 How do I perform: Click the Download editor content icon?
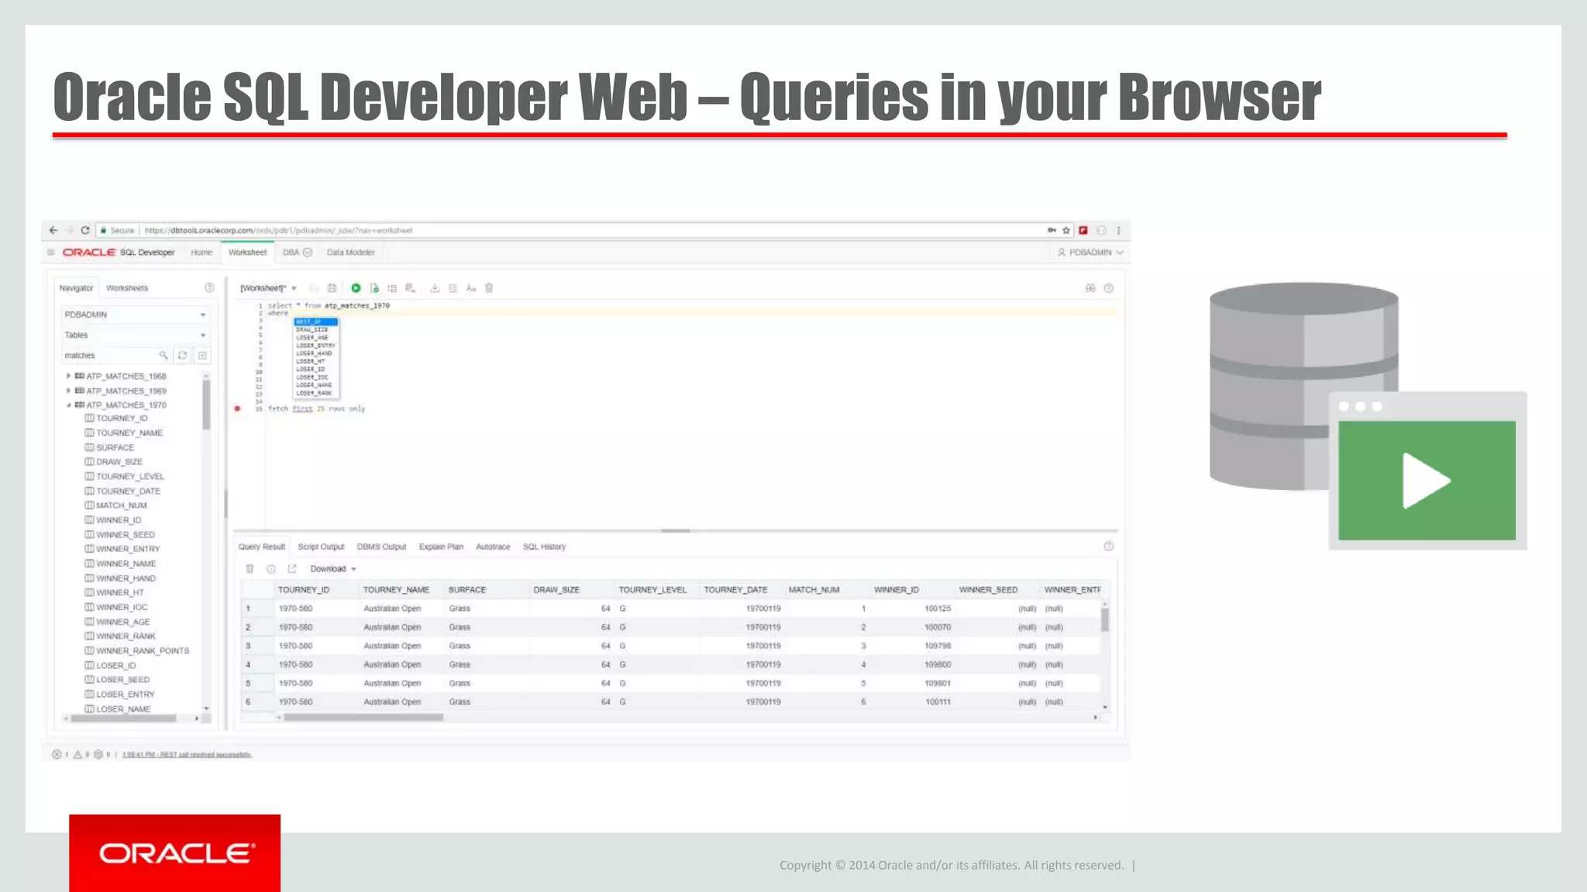[435, 288]
